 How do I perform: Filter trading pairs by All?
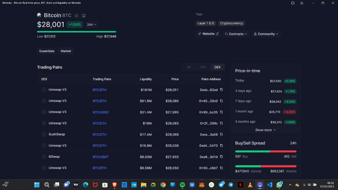click(189, 67)
